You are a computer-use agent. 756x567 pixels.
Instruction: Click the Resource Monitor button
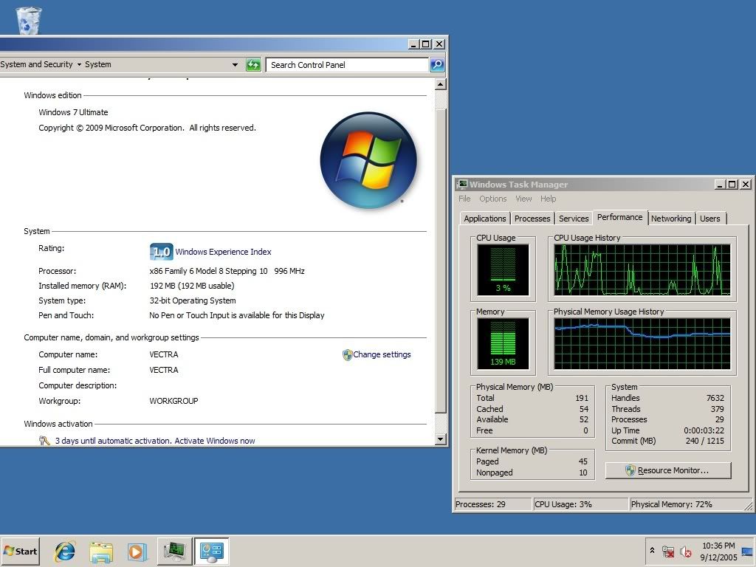tap(667, 470)
